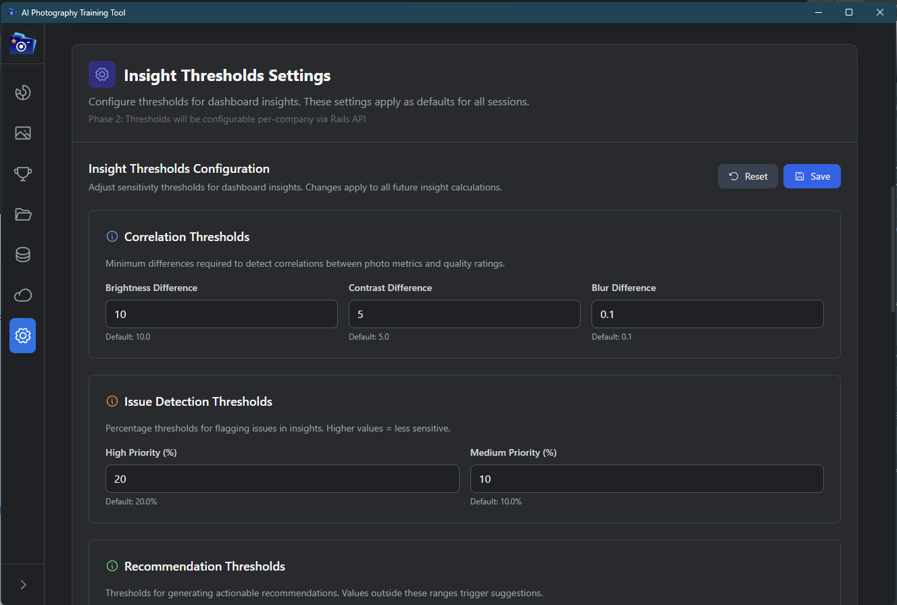Screen dimensions: 897x605
Task: Open the AI Photography Training Tool logo icon
Action: coord(22,43)
